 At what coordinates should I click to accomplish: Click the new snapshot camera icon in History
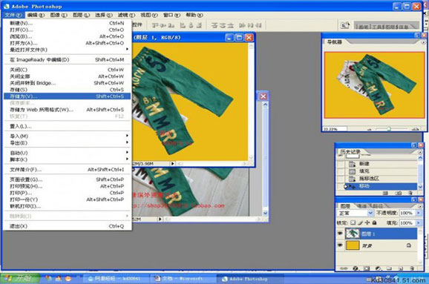click(399, 193)
